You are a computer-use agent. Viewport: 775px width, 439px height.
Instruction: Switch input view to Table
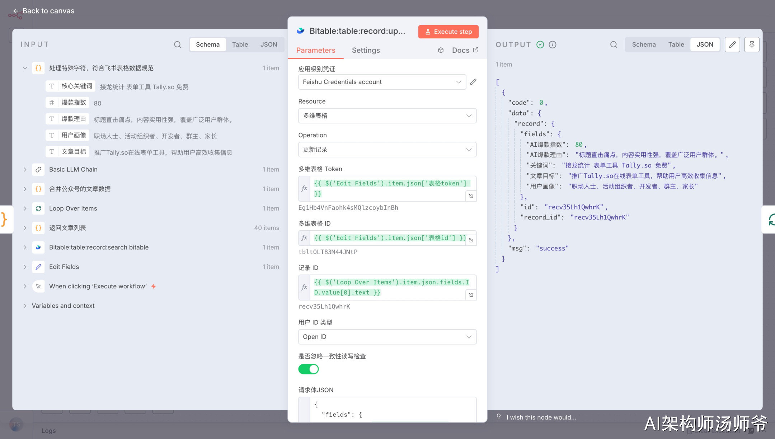(240, 44)
